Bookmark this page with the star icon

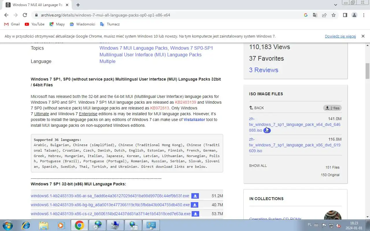pos(334,15)
